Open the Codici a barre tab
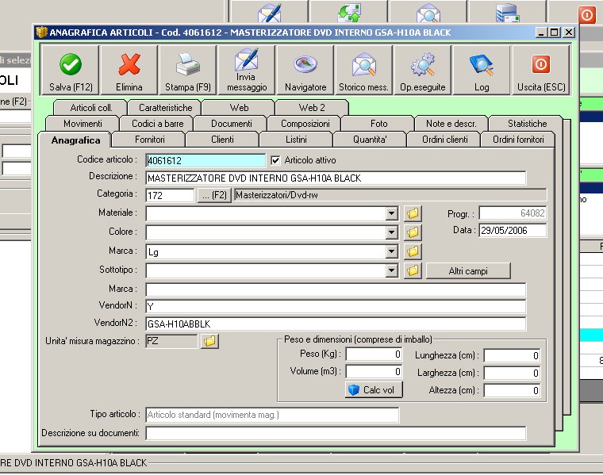 click(x=157, y=124)
